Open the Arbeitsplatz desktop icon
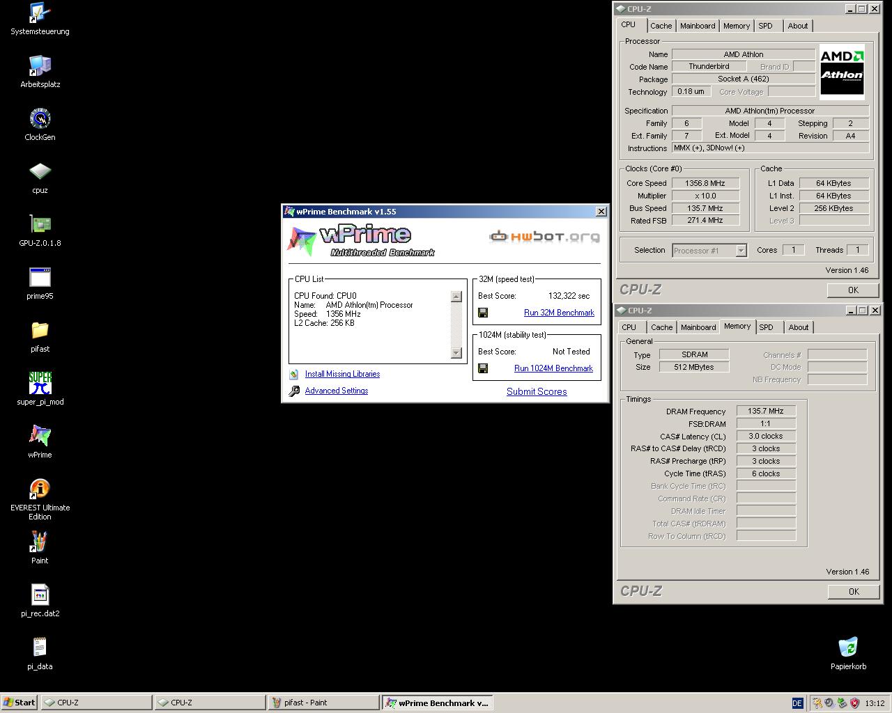Screen dimensions: 892x713 (40, 72)
